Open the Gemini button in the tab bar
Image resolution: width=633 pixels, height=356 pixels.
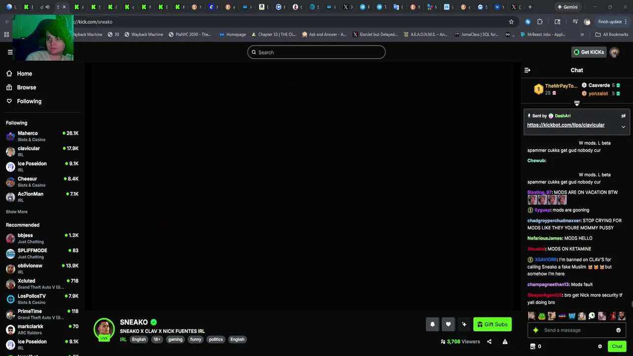click(567, 7)
